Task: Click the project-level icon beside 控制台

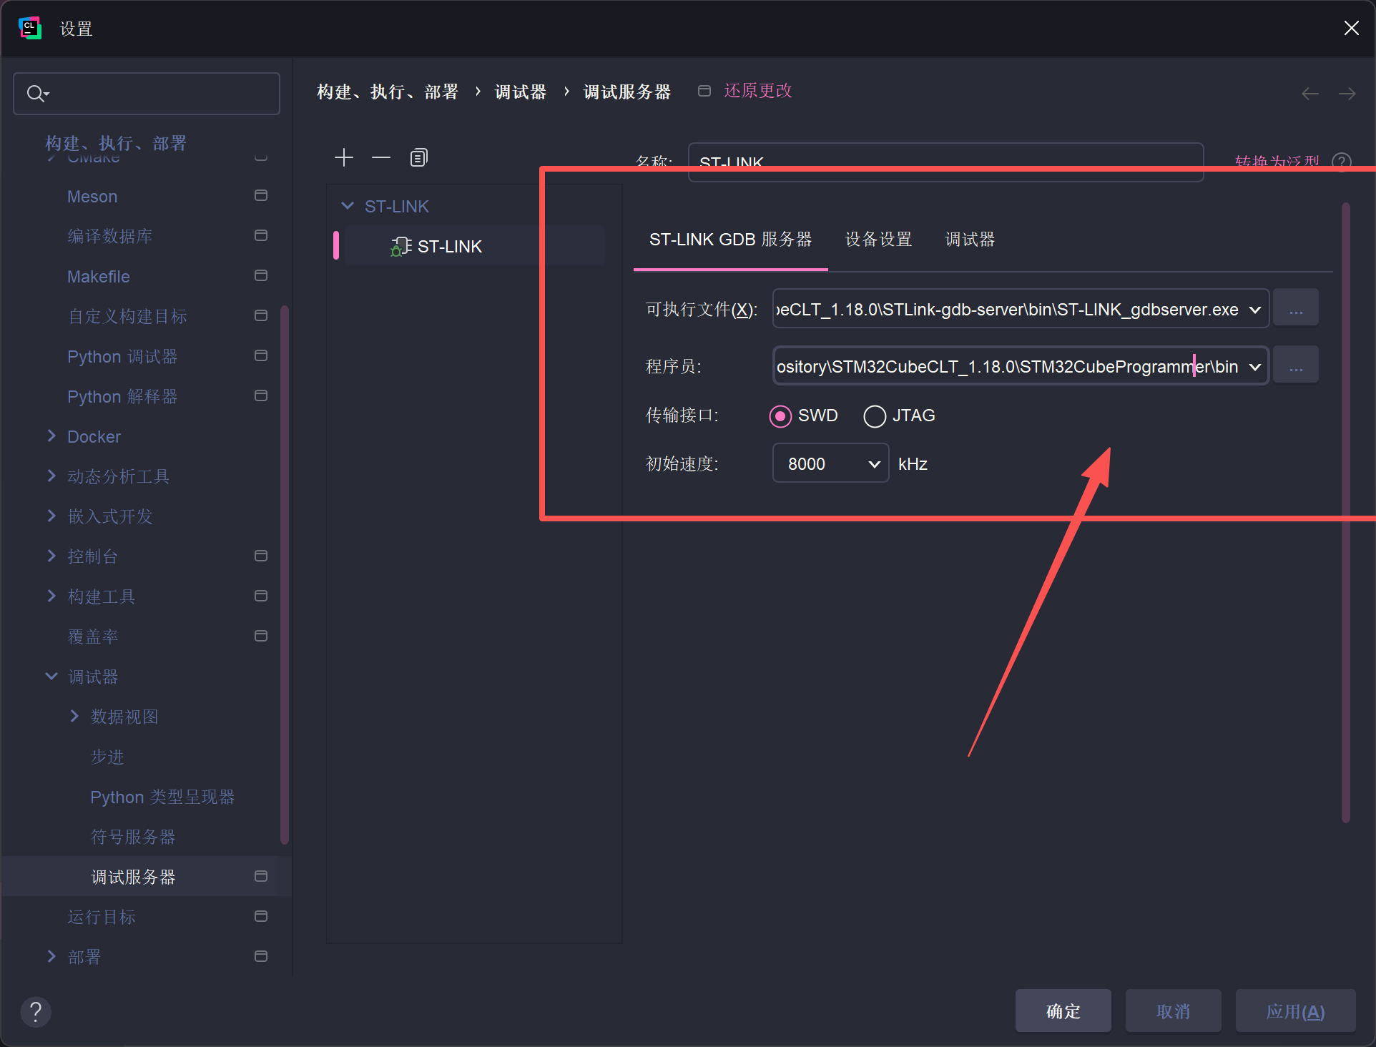Action: pyautogui.click(x=261, y=556)
